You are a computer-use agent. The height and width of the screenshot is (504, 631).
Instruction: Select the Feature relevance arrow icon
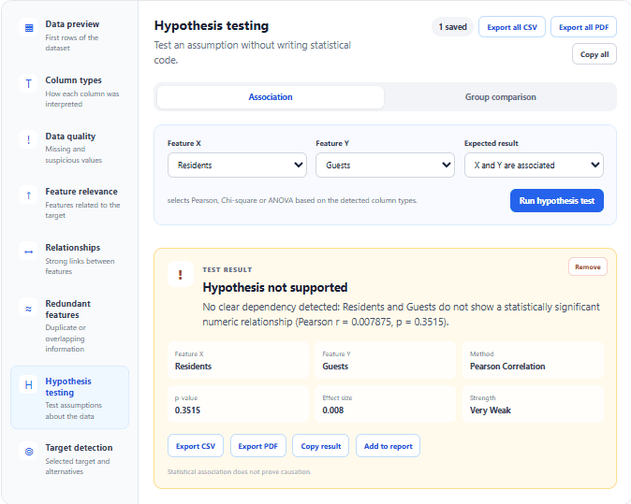[29, 195]
